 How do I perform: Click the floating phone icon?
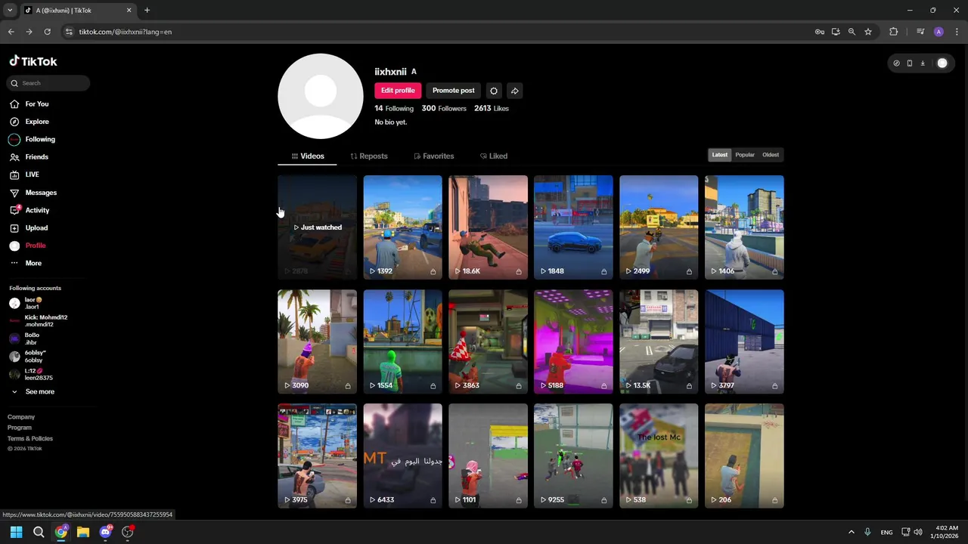[x=910, y=63]
